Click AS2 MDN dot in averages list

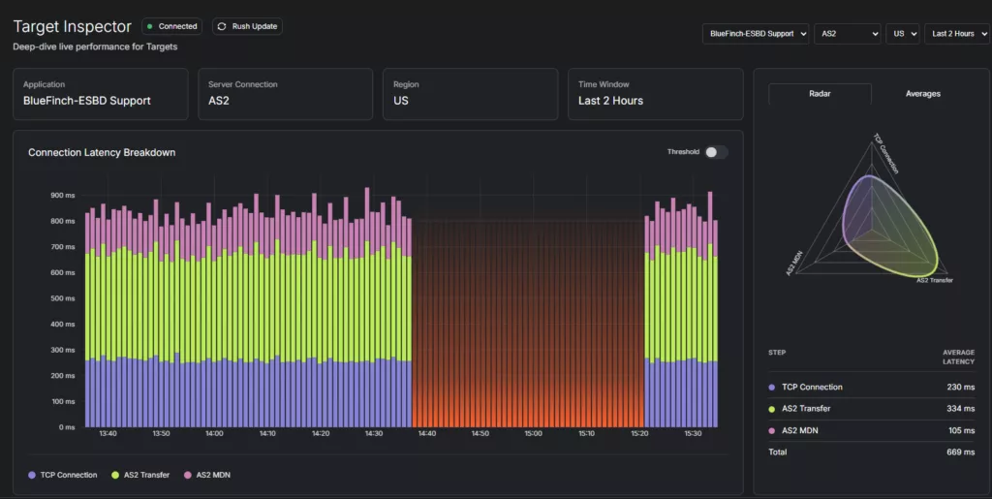pyautogui.click(x=772, y=429)
